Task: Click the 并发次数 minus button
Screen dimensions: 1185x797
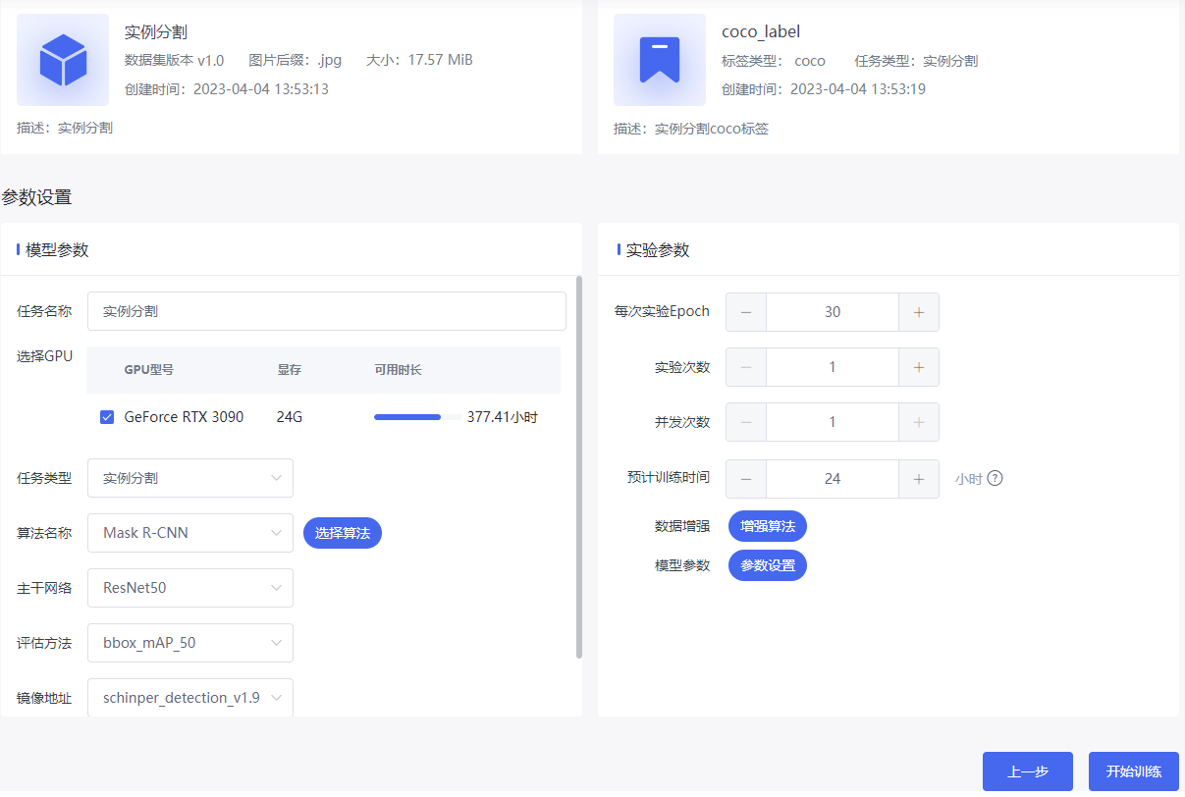Action: tap(746, 422)
